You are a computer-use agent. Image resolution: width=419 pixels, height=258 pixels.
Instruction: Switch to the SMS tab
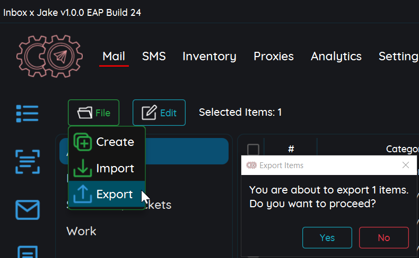pos(154,57)
